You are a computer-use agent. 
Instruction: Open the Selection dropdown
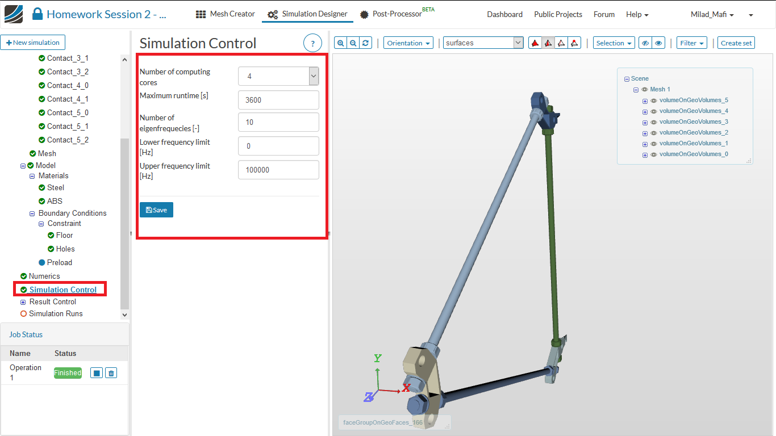click(614, 43)
